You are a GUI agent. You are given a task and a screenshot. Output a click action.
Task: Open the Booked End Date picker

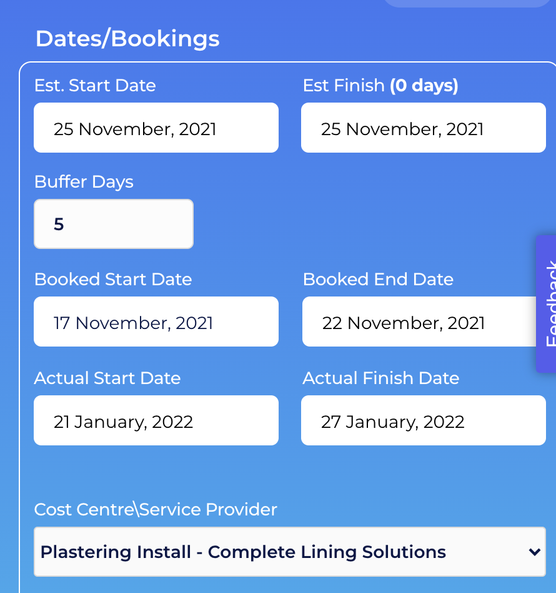(x=419, y=322)
